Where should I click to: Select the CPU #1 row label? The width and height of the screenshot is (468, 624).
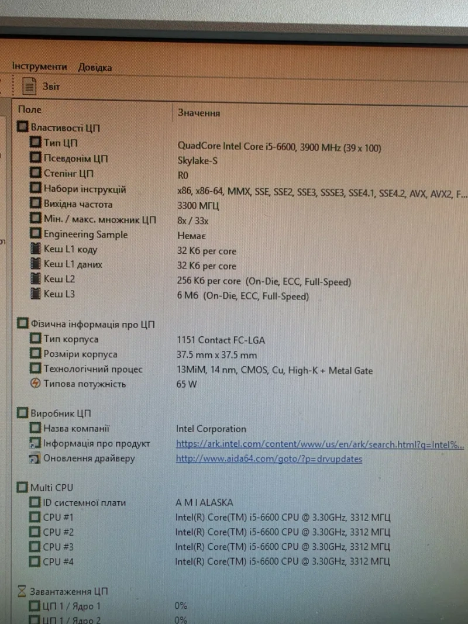point(58,518)
